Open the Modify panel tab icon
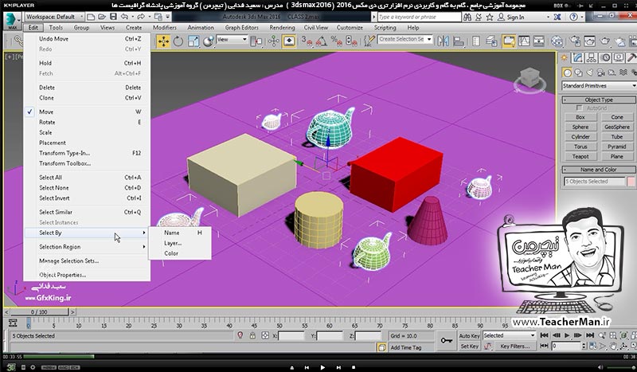This screenshot has width=637, height=372. tap(578, 57)
